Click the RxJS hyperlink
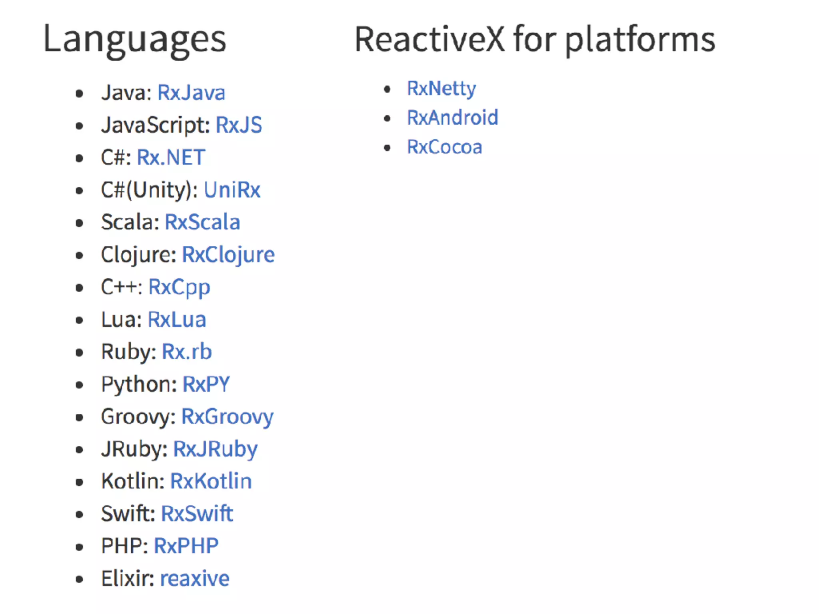This screenshot has width=819, height=614. pyautogui.click(x=239, y=125)
